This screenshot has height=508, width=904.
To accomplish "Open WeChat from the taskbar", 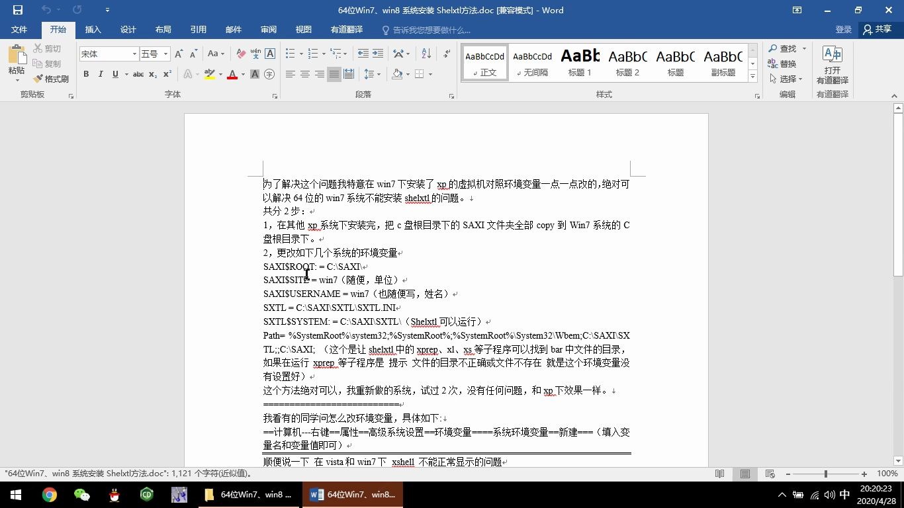I will pos(82,495).
